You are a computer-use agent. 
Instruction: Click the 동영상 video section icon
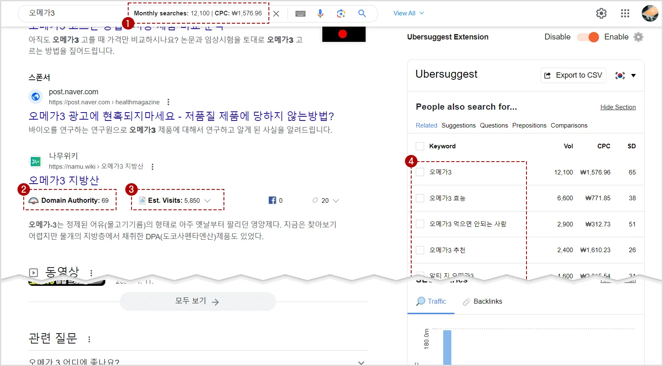[x=34, y=273]
